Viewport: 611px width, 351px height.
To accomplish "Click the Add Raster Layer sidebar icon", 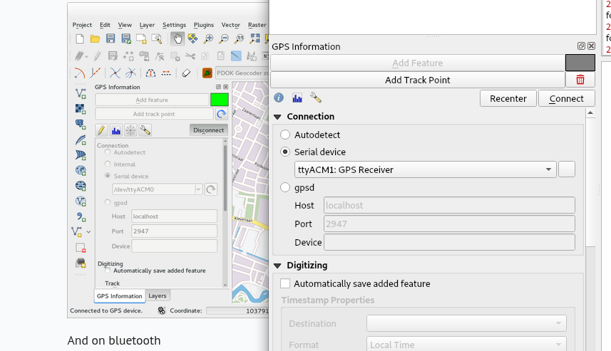I will (x=81, y=108).
